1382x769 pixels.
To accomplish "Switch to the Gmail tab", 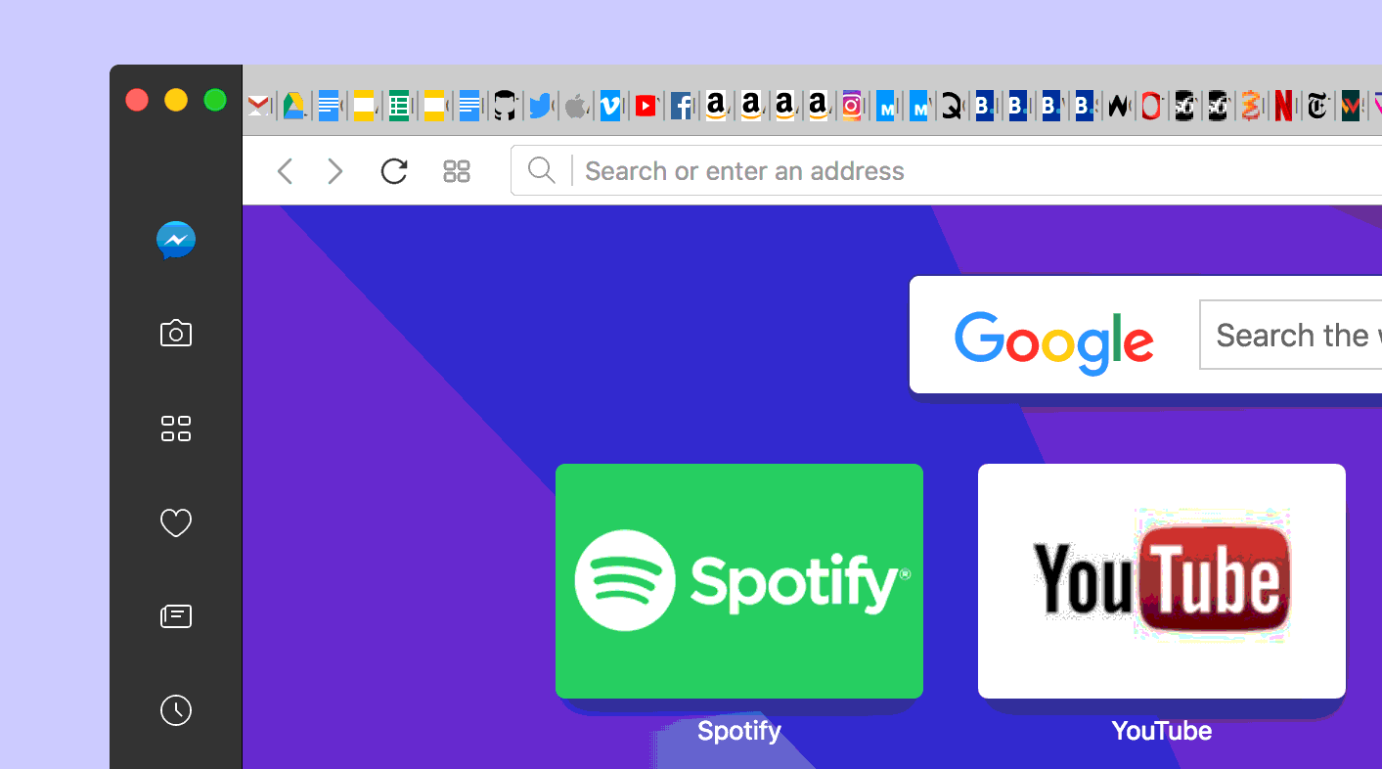I will point(258,106).
